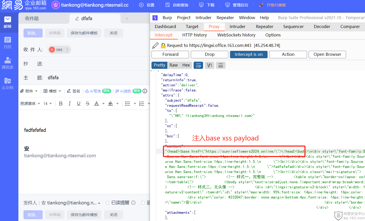Image resolution: width=365 pixels, height=221 pixels.
Task: Open the 日历 calendar sidebar icon
Action: point(7,43)
